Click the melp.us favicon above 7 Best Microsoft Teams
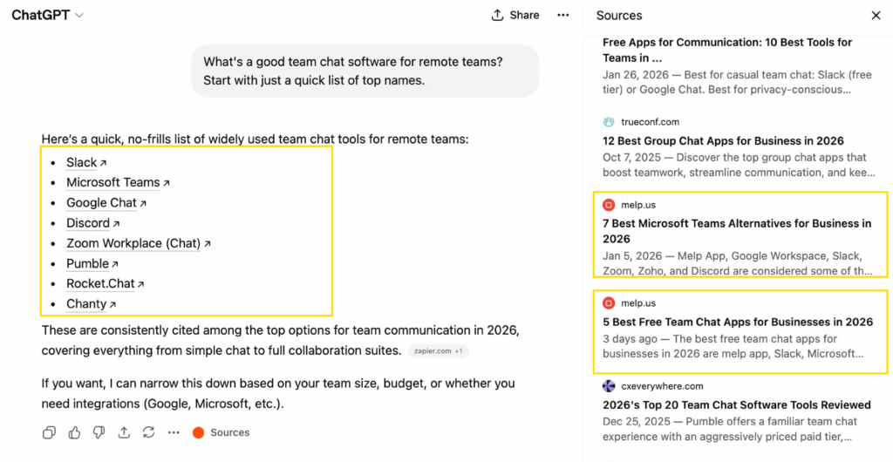This screenshot has height=462, width=893. click(x=609, y=205)
